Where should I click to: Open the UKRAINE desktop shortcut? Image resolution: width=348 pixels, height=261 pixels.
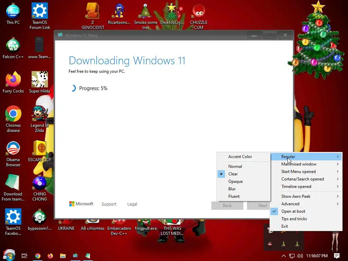pyautogui.click(x=66, y=225)
